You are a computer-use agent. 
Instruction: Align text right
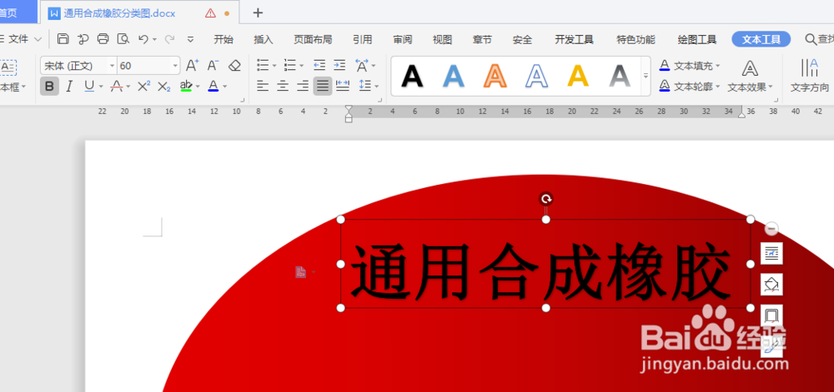(x=303, y=86)
